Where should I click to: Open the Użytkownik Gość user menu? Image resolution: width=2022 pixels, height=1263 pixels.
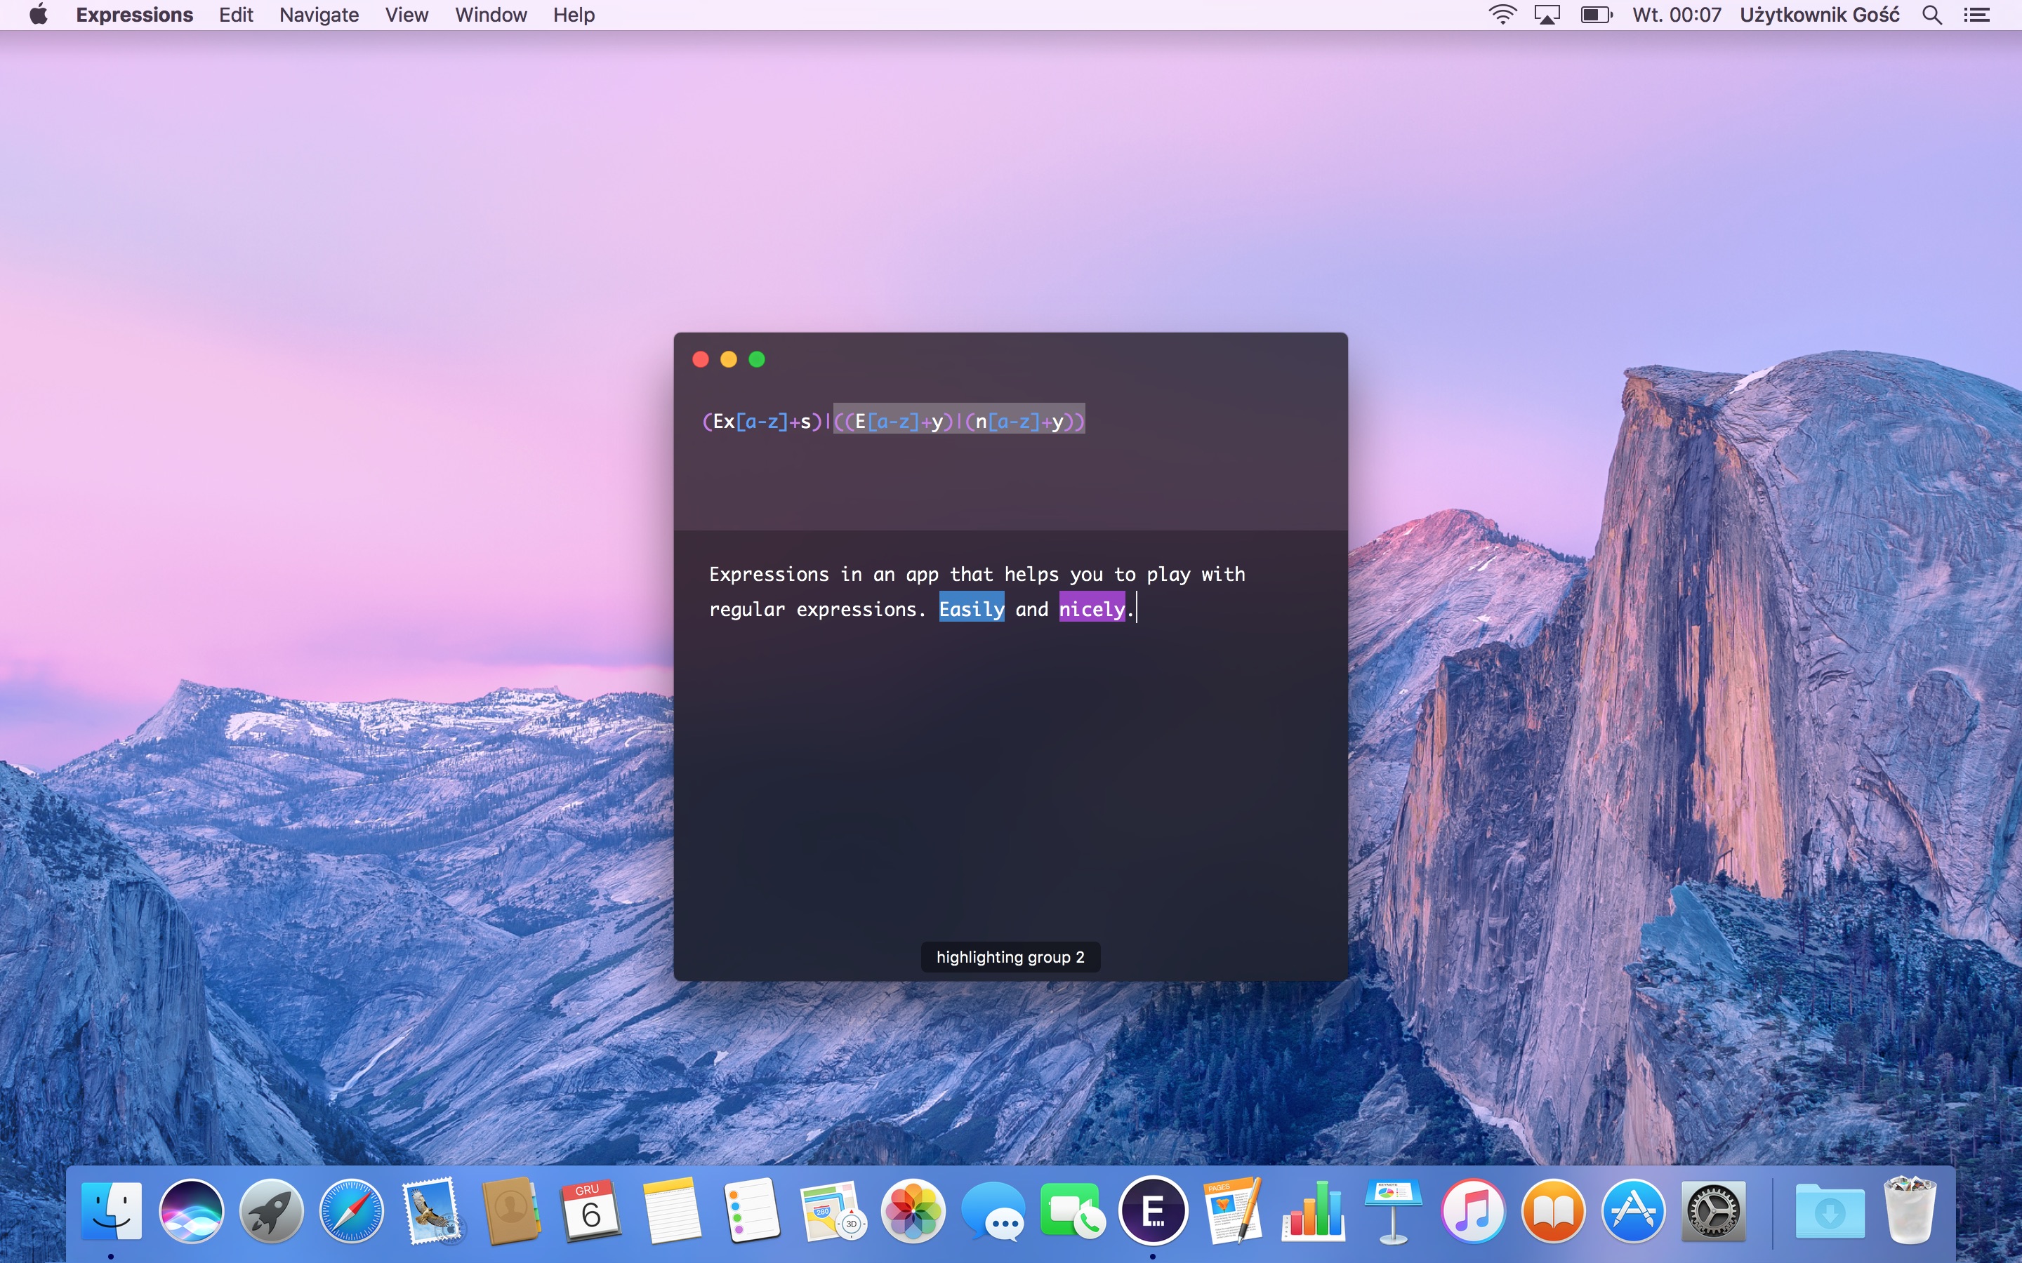click(x=1819, y=15)
